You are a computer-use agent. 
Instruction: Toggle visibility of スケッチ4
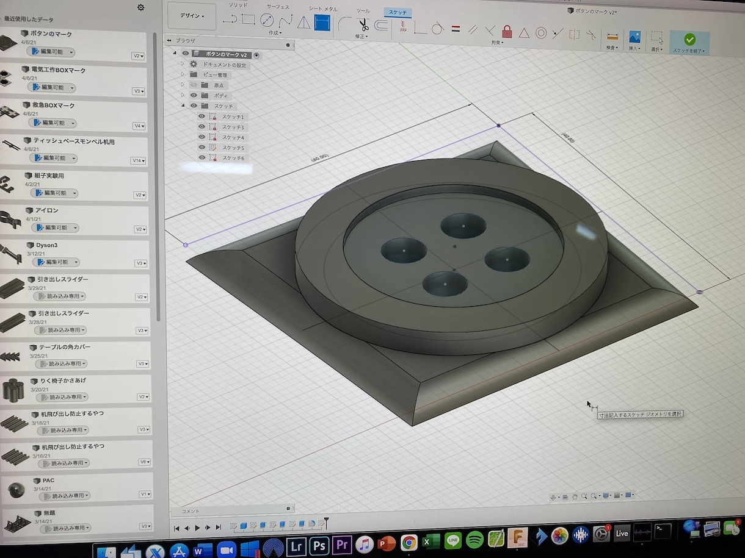(x=202, y=137)
